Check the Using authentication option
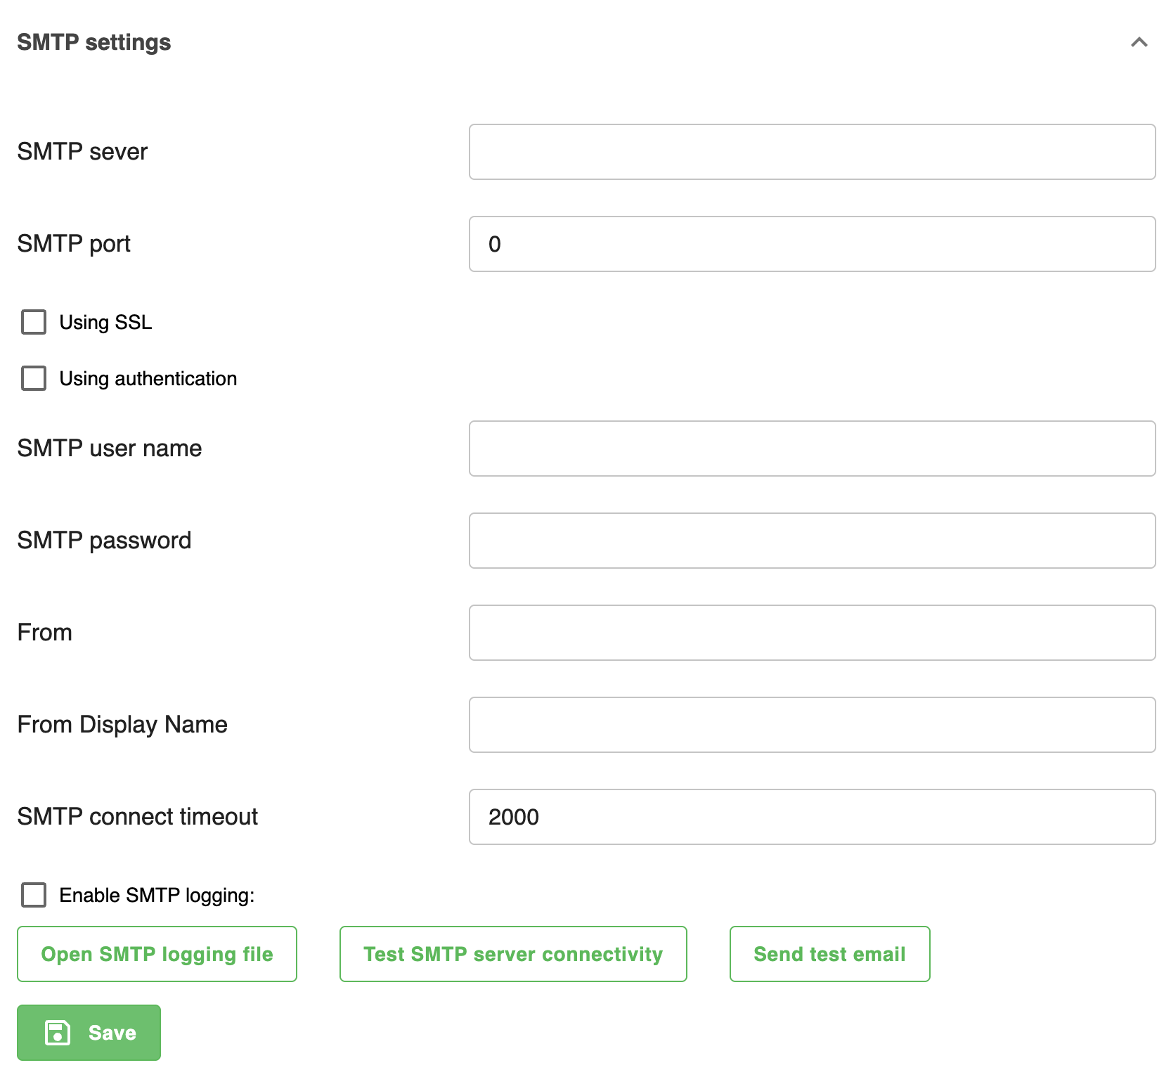 point(33,378)
